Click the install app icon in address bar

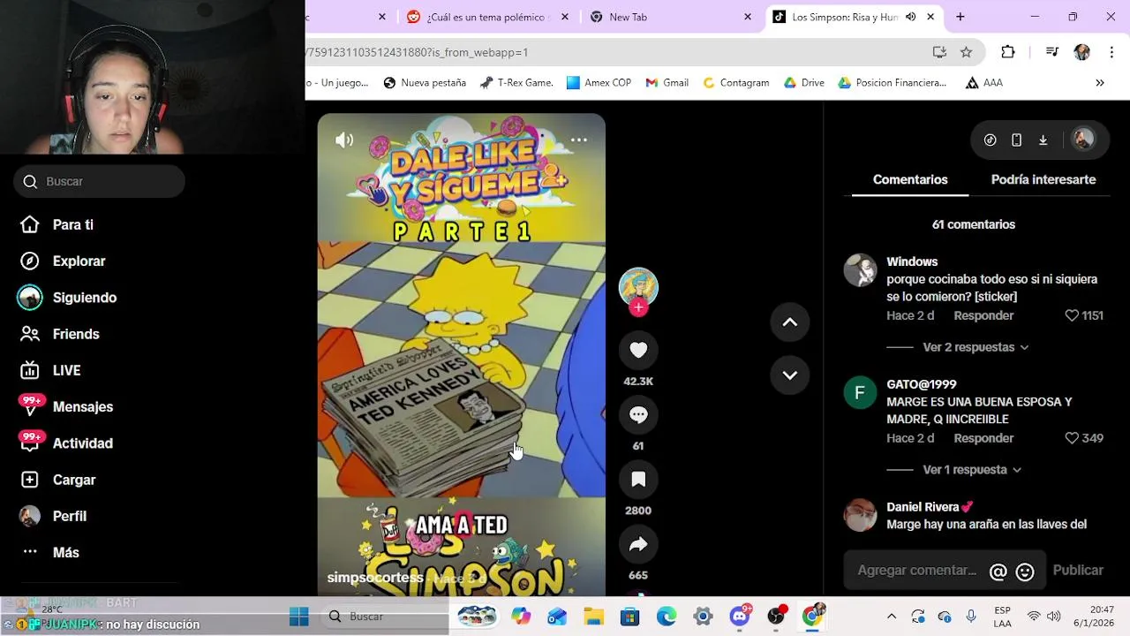pyautogui.click(x=939, y=52)
